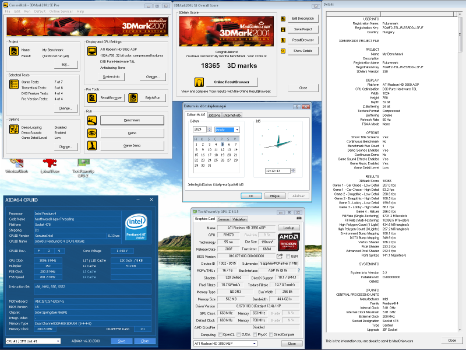Click the GPU-Z screenshot camera icon
The image size is (466, 350).
pos(299,218)
